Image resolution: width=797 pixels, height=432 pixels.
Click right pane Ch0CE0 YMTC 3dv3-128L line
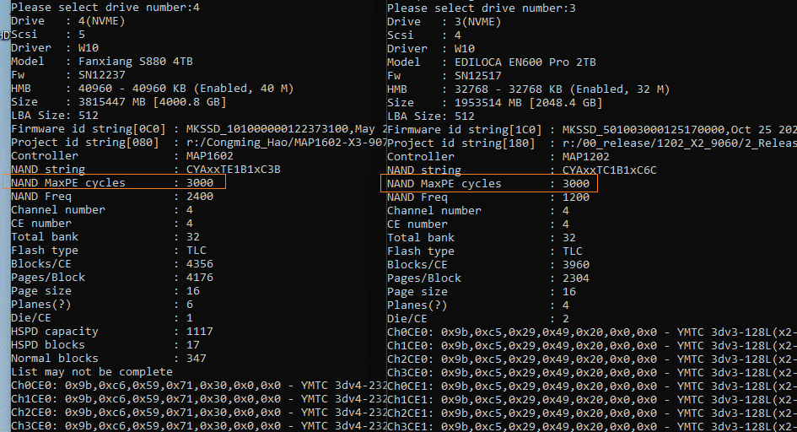click(x=592, y=332)
